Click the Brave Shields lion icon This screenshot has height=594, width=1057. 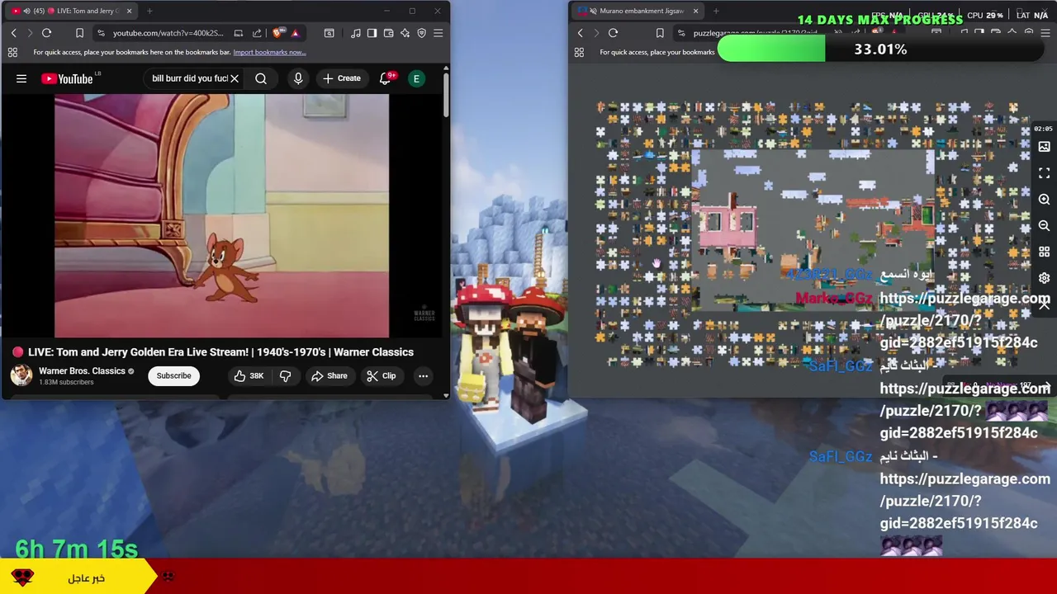pos(277,33)
